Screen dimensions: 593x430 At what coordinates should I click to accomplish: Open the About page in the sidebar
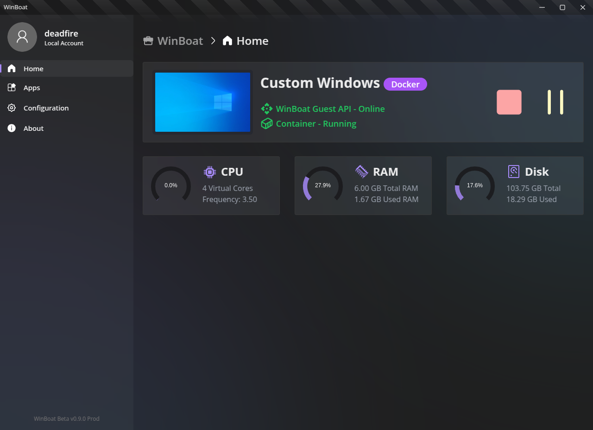[67, 128]
